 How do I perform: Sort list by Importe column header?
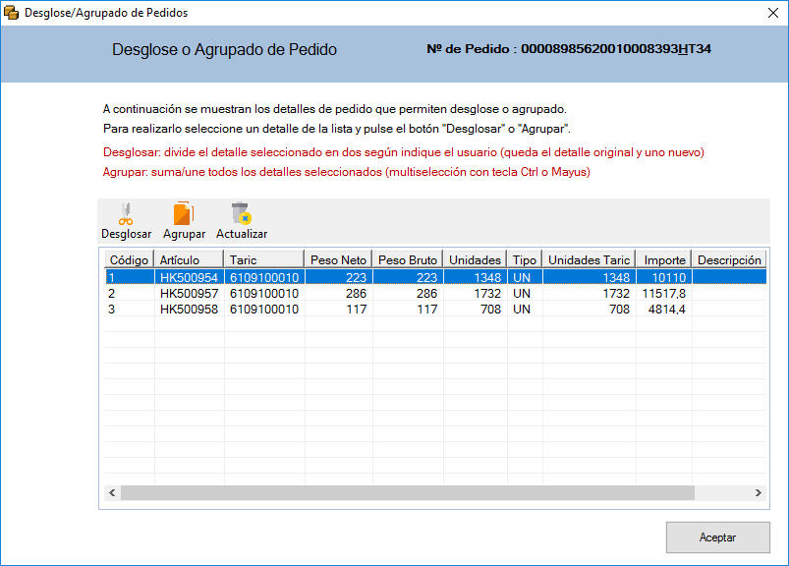point(664,260)
